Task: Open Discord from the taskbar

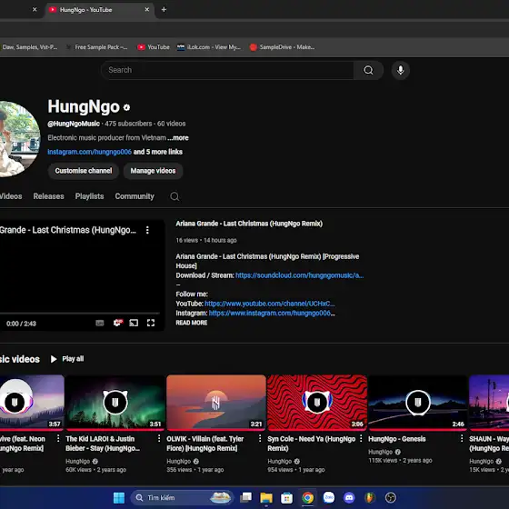Action: tap(349, 498)
